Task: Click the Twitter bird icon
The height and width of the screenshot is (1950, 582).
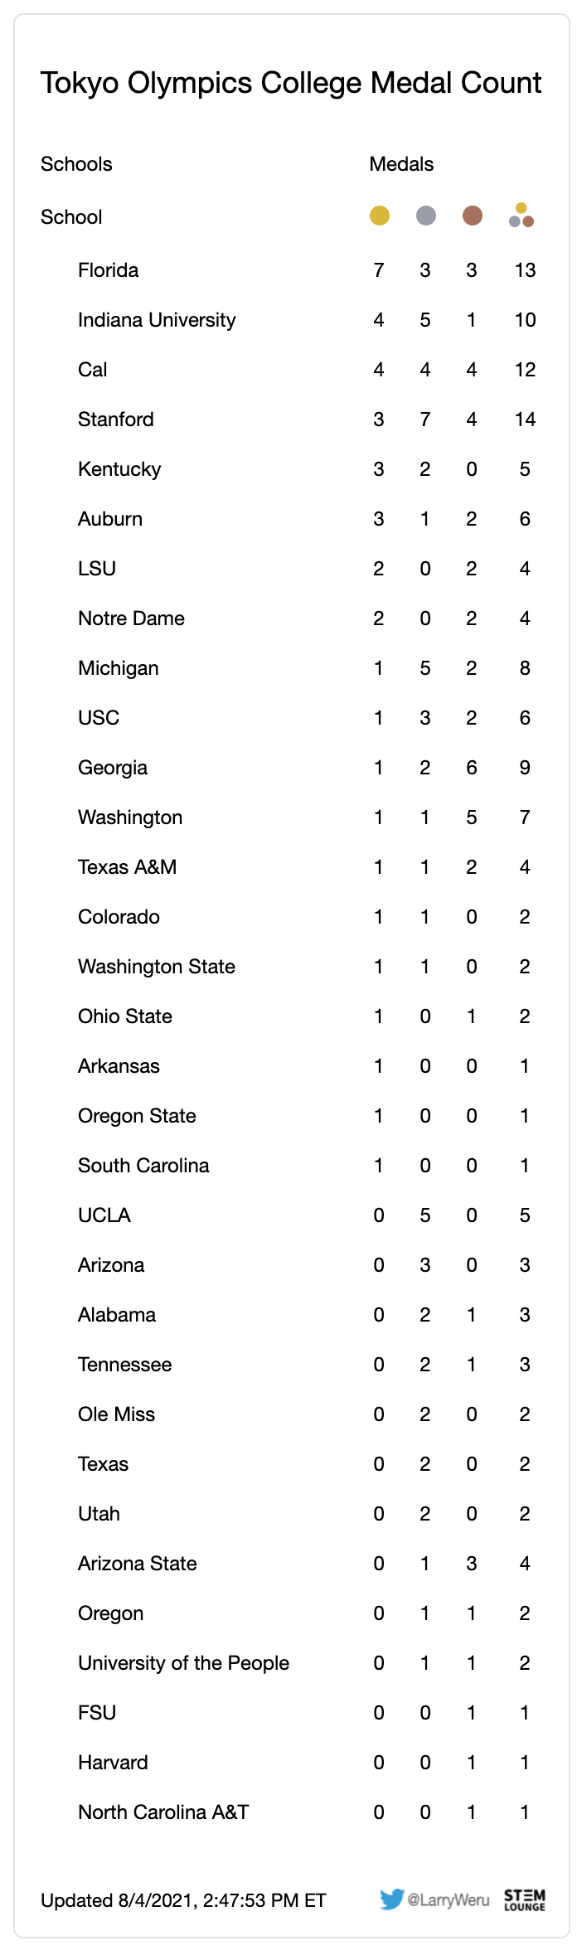Action: [x=391, y=1899]
